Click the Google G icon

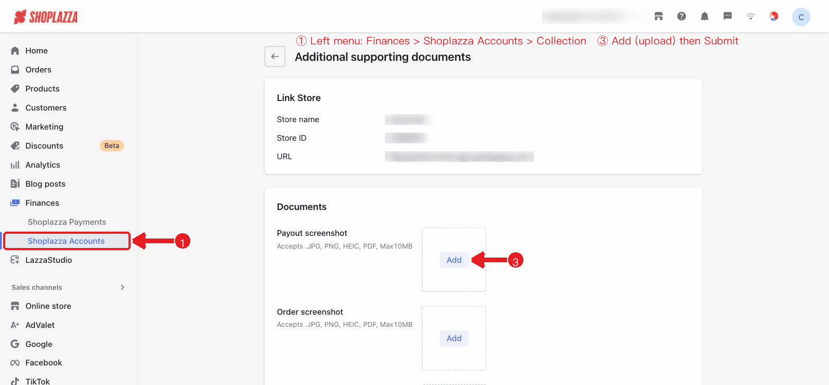15,344
